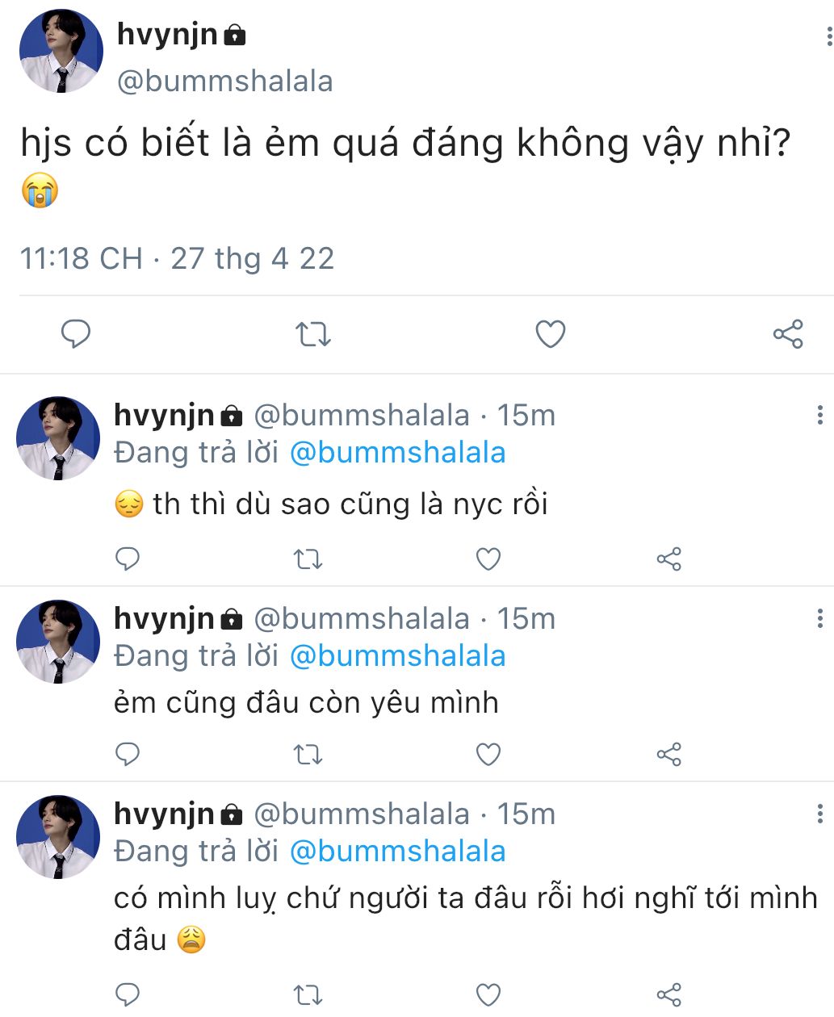The image size is (834, 1017).
Task: Reply to the main tweet about hjs
Action: pos(76,333)
